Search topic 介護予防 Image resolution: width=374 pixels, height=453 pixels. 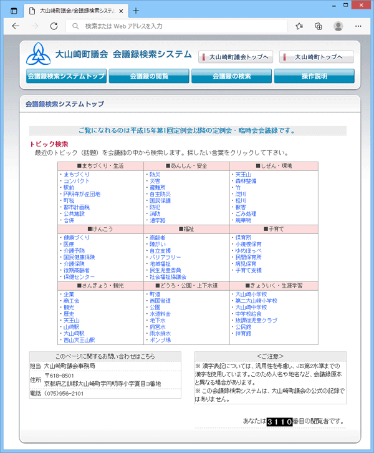tap(74, 251)
